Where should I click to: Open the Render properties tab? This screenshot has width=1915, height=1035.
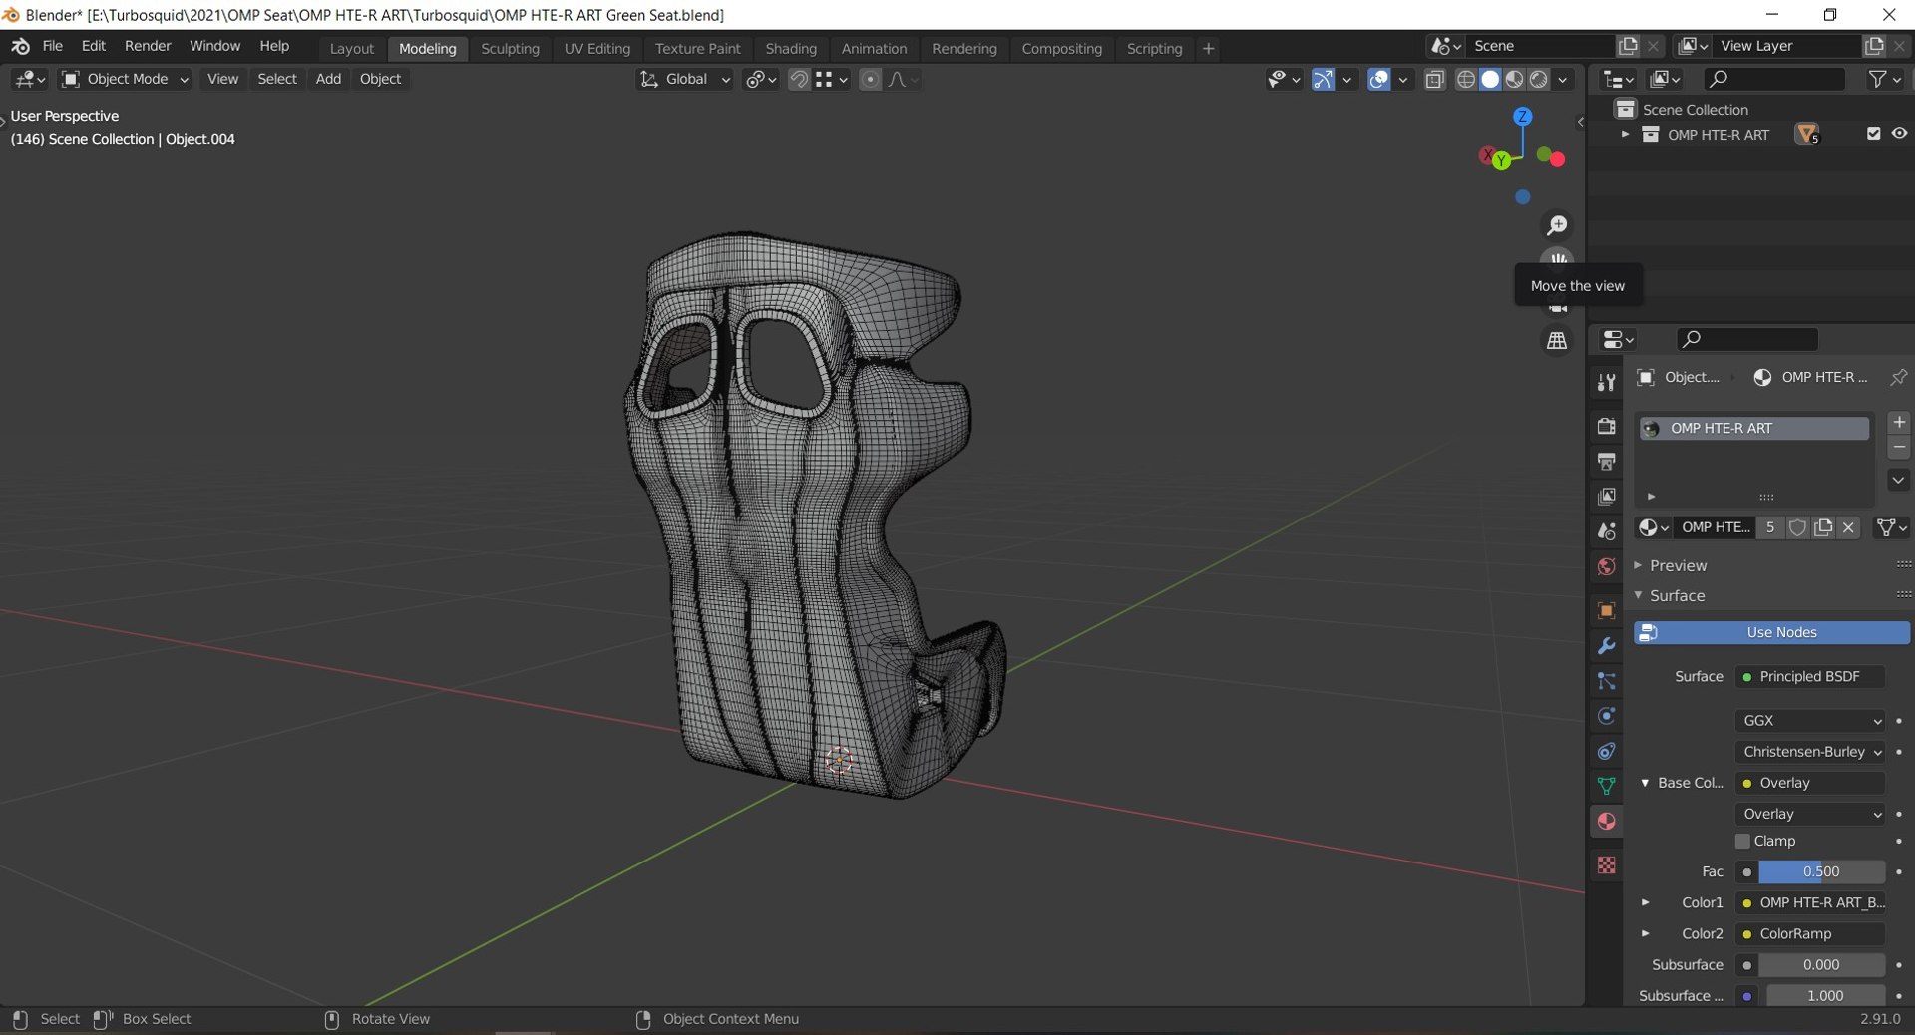click(x=1606, y=426)
